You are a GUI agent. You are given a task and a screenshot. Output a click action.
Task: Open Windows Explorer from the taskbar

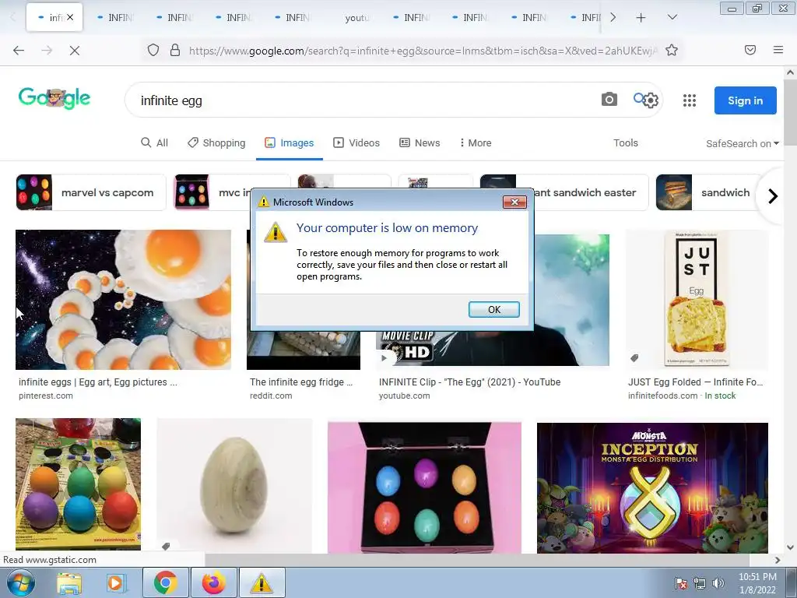(68, 582)
